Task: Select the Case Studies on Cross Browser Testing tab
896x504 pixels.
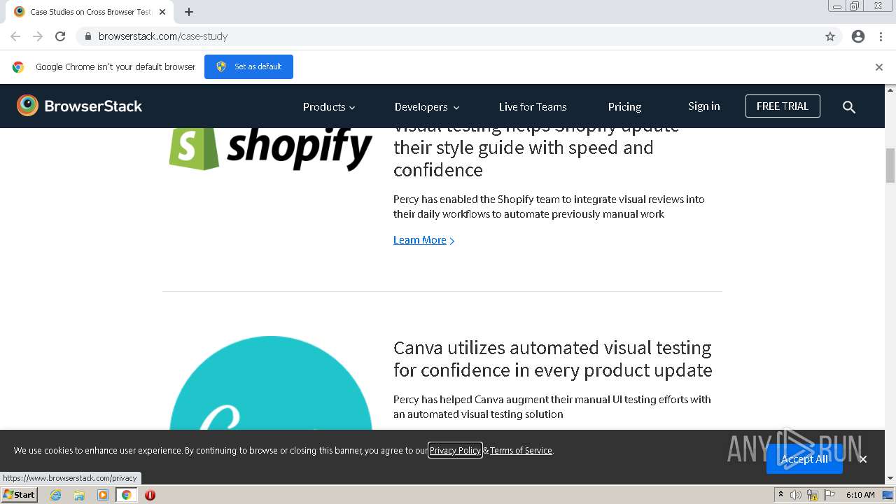Action: tap(90, 12)
